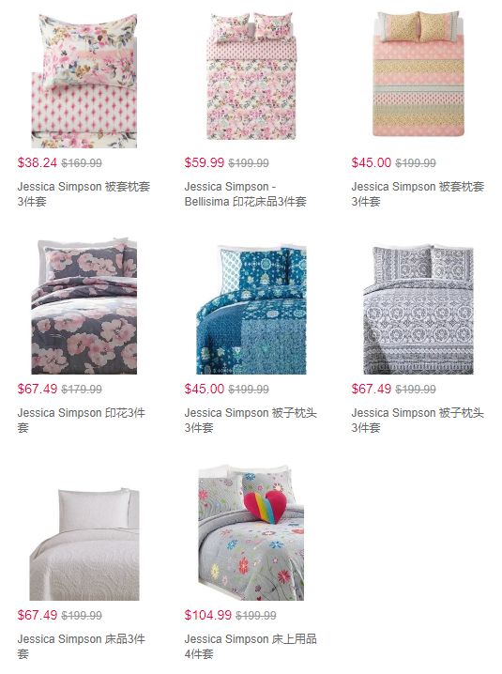The width and height of the screenshot is (502, 674).
Task: Open the gray bedding with pink flowers image
Action: [84, 306]
